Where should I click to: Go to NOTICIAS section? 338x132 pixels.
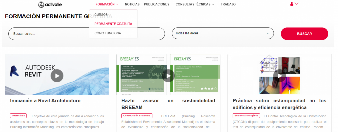click(x=132, y=4)
